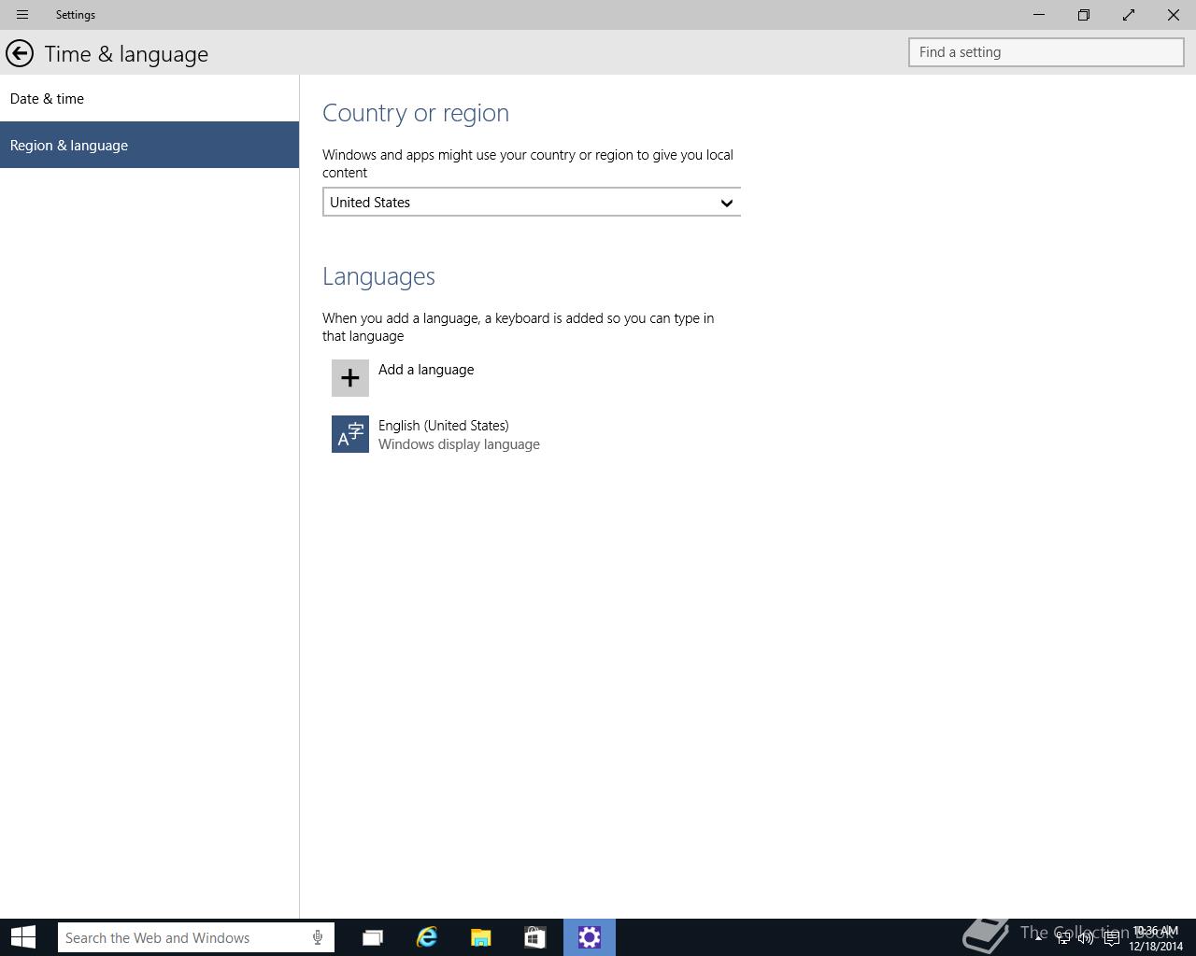Screen dimensions: 1196x956
Task: Open the hamburger menu in Settings title bar
Action: [x=22, y=15]
